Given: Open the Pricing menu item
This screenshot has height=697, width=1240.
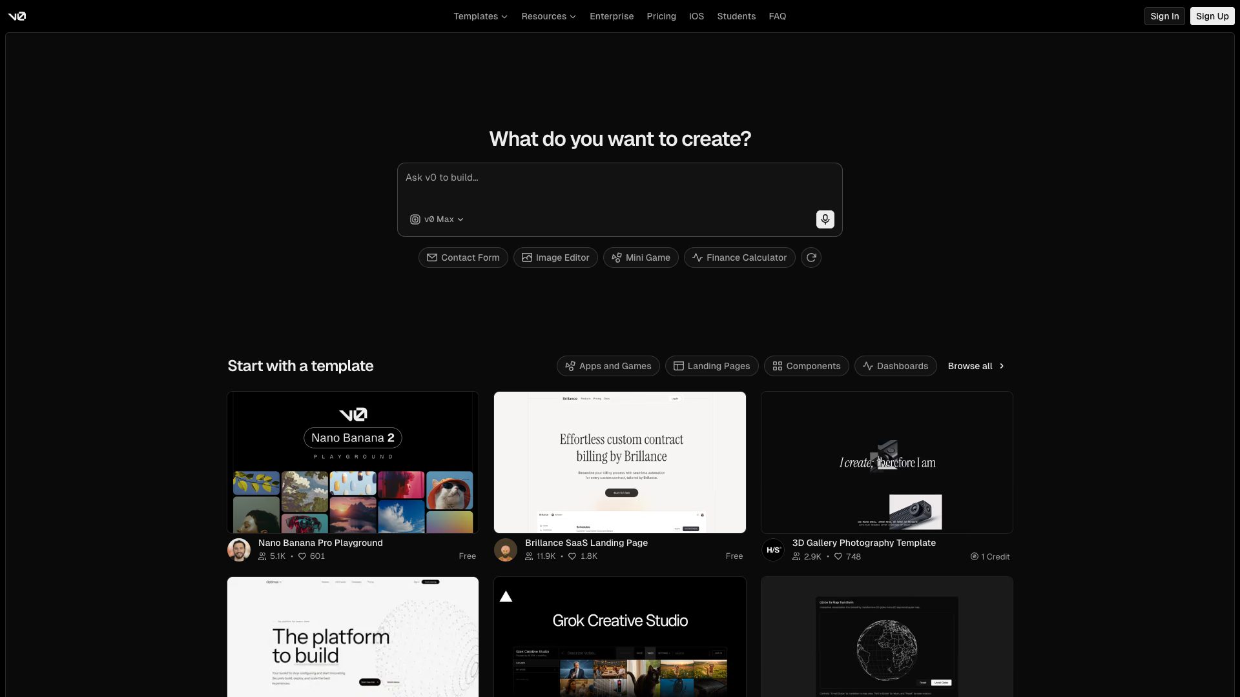Looking at the screenshot, I should [661, 16].
